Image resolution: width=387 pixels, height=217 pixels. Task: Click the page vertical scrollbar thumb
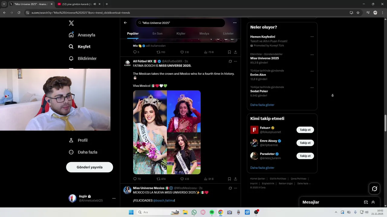(385, 123)
